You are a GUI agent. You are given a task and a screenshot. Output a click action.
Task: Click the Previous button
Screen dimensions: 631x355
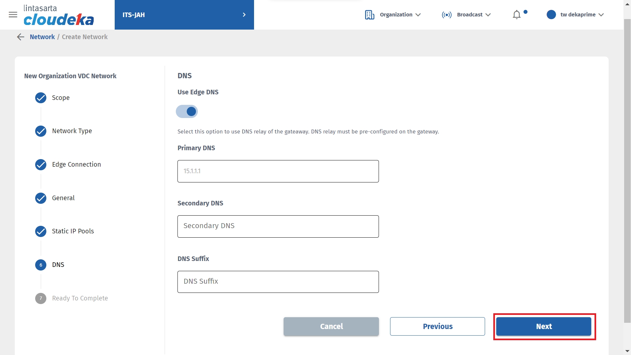point(437,326)
